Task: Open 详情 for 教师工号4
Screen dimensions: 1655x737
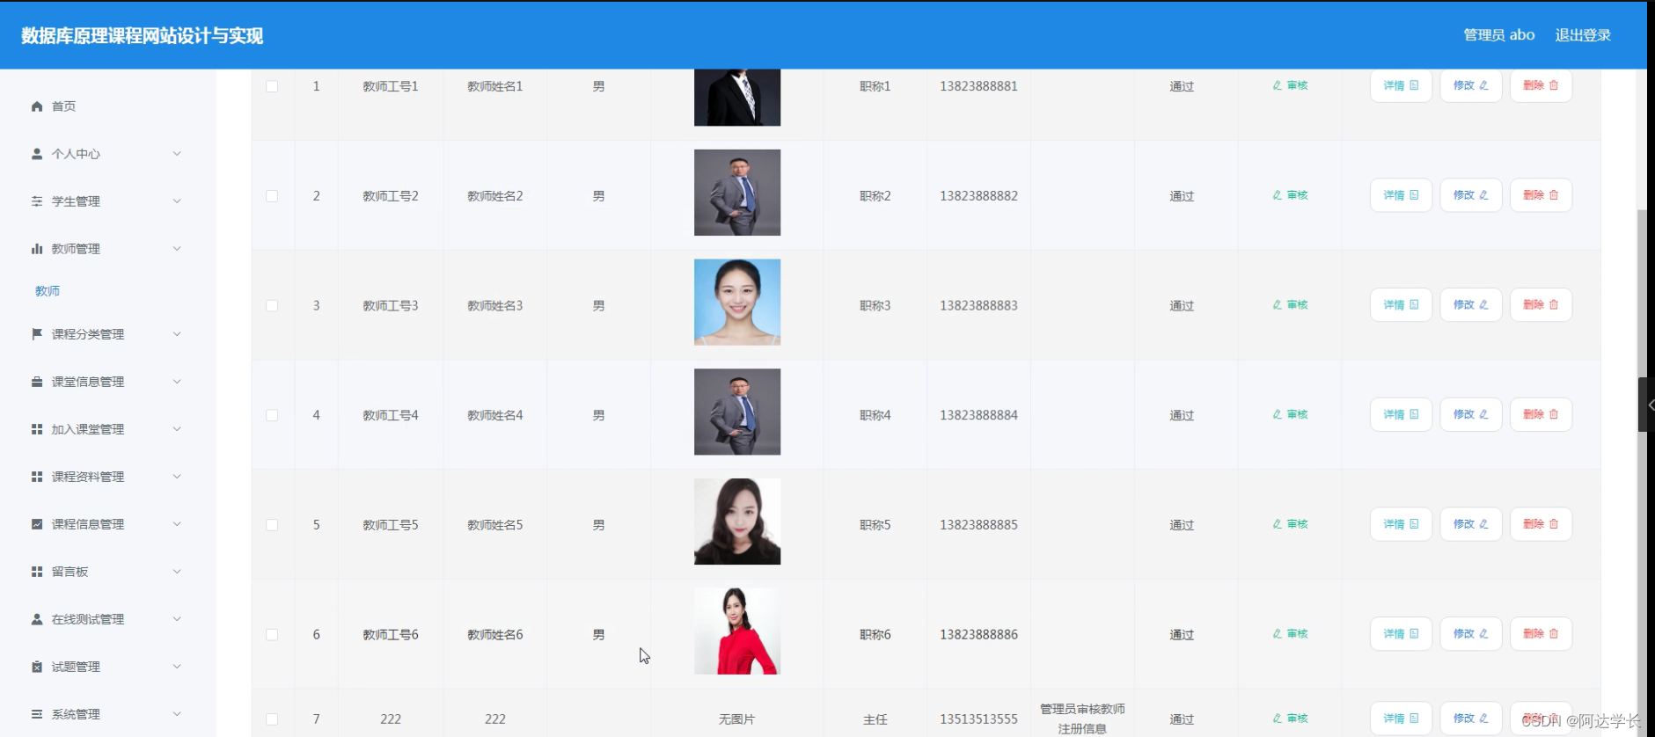Action: coord(1401,414)
